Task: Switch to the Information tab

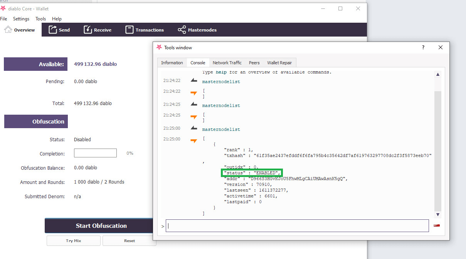Action: [172, 63]
